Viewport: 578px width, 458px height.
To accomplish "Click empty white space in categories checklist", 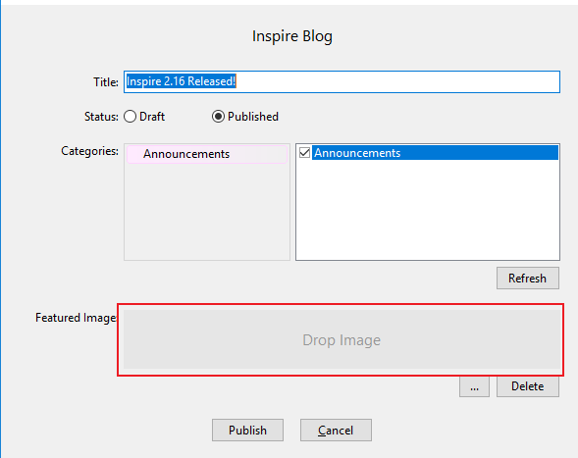I will pos(428,210).
